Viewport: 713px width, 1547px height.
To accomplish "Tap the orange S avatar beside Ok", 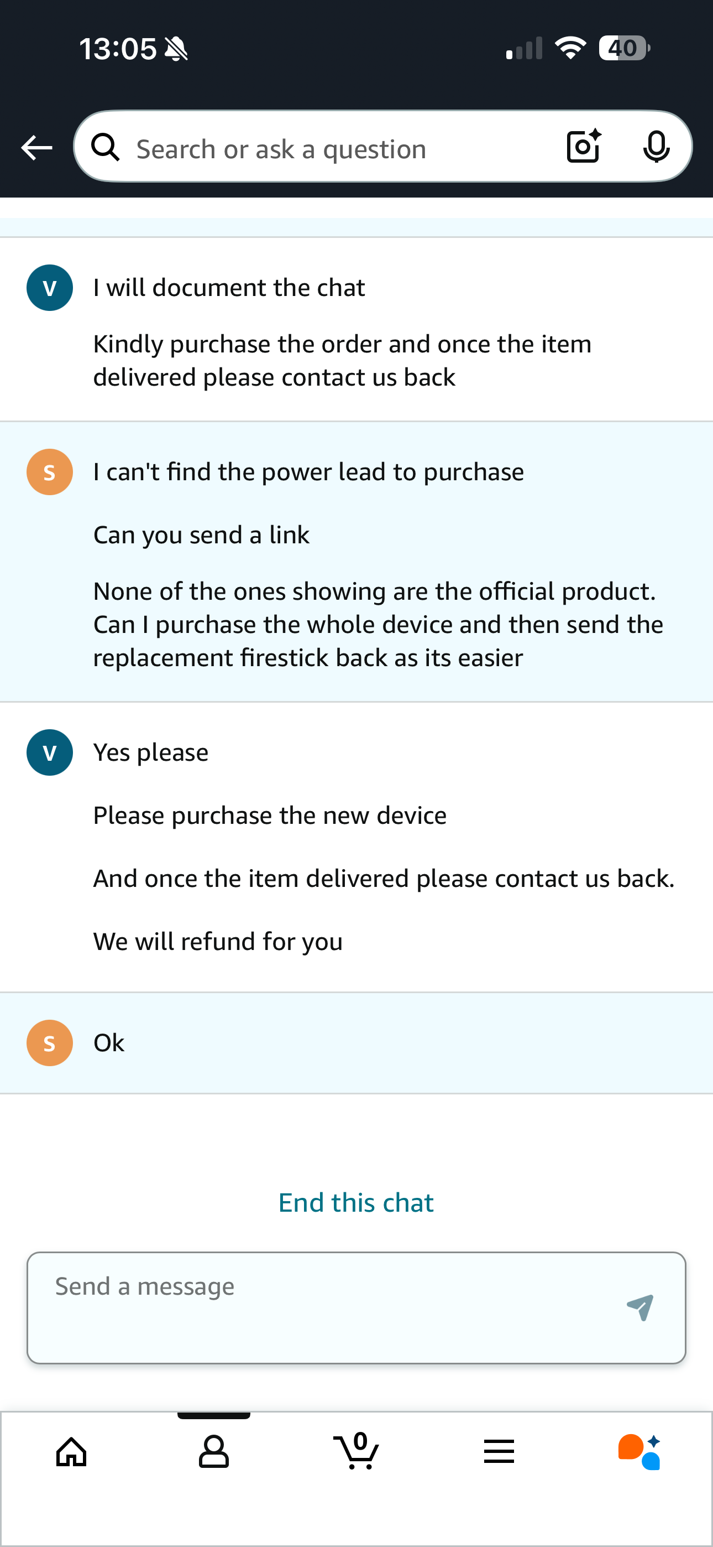I will pyautogui.click(x=50, y=1043).
